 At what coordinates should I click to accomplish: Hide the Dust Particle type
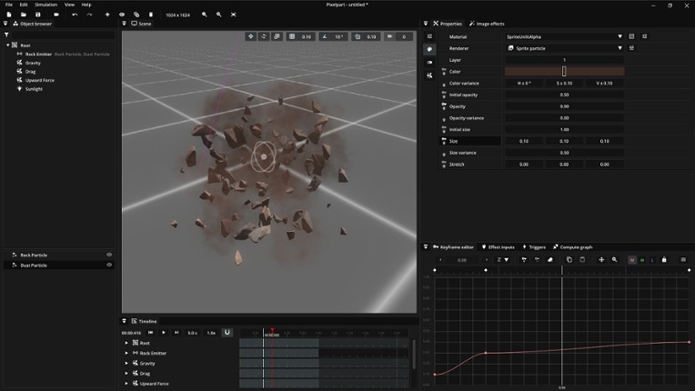coord(109,266)
